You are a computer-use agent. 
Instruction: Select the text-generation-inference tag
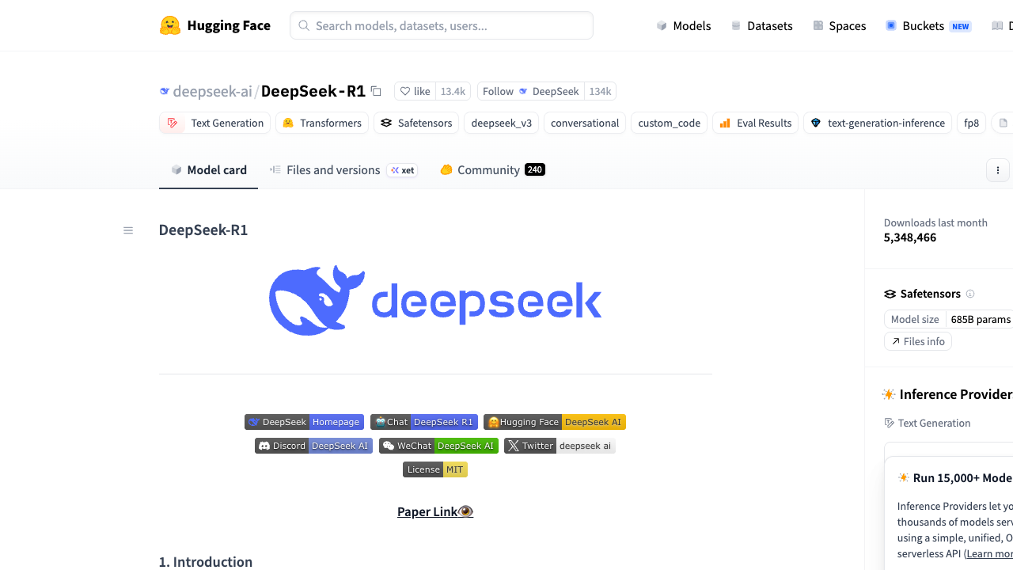pyautogui.click(x=878, y=123)
